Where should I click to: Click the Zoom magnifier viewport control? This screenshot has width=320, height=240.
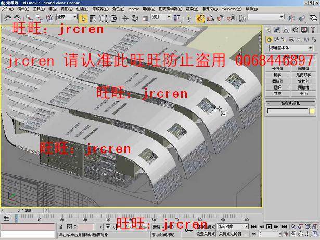pos(293,226)
